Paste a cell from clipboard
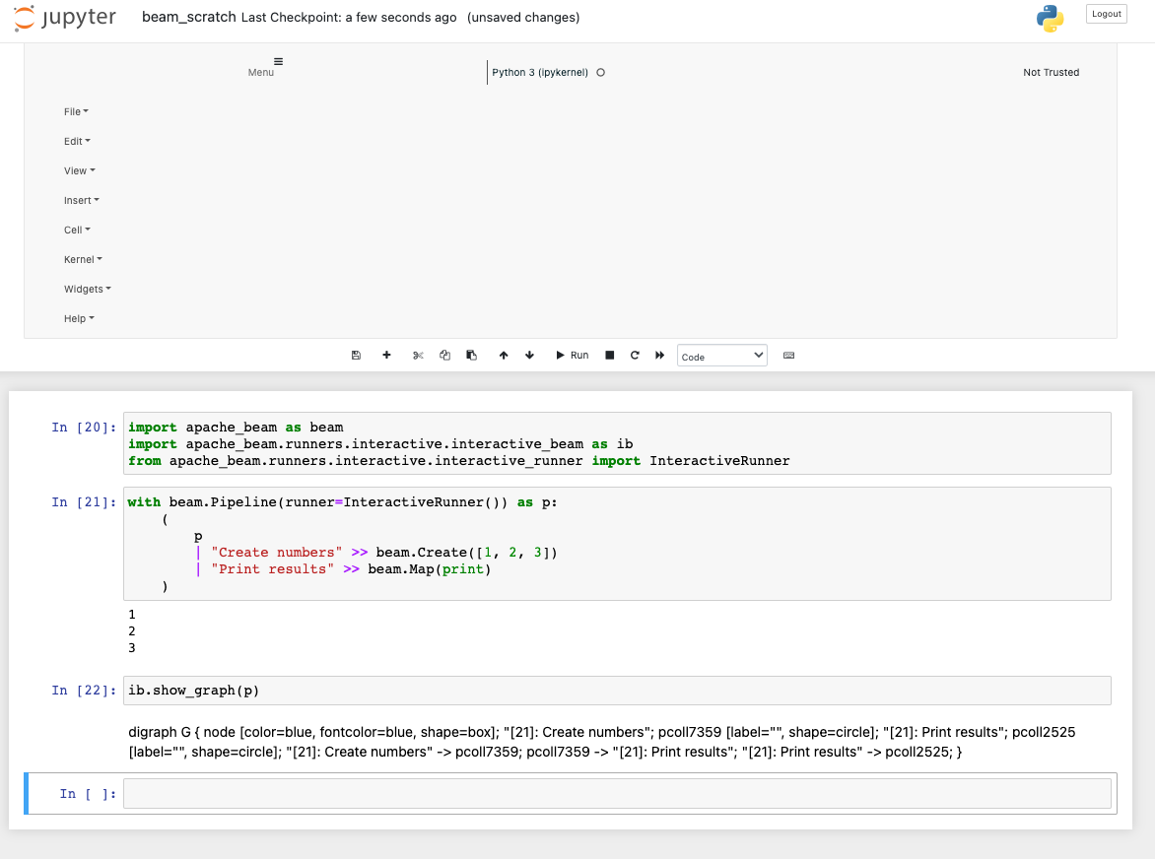This screenshot has height=859, width=1155. click(x=471, y=355)
